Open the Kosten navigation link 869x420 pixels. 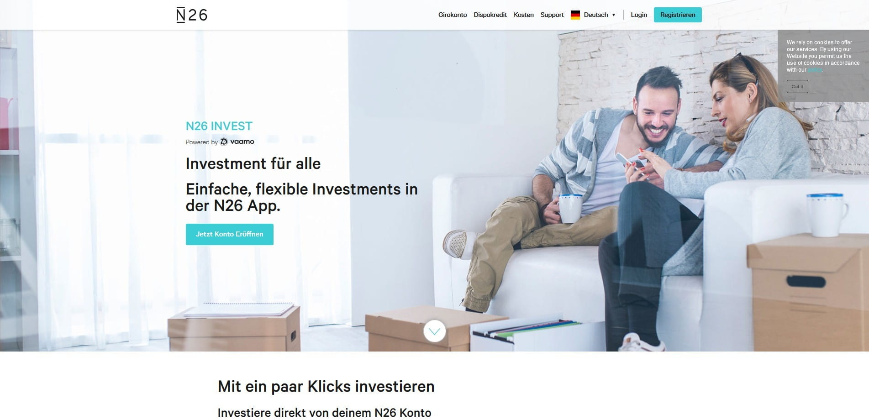[x=523, y=15]
